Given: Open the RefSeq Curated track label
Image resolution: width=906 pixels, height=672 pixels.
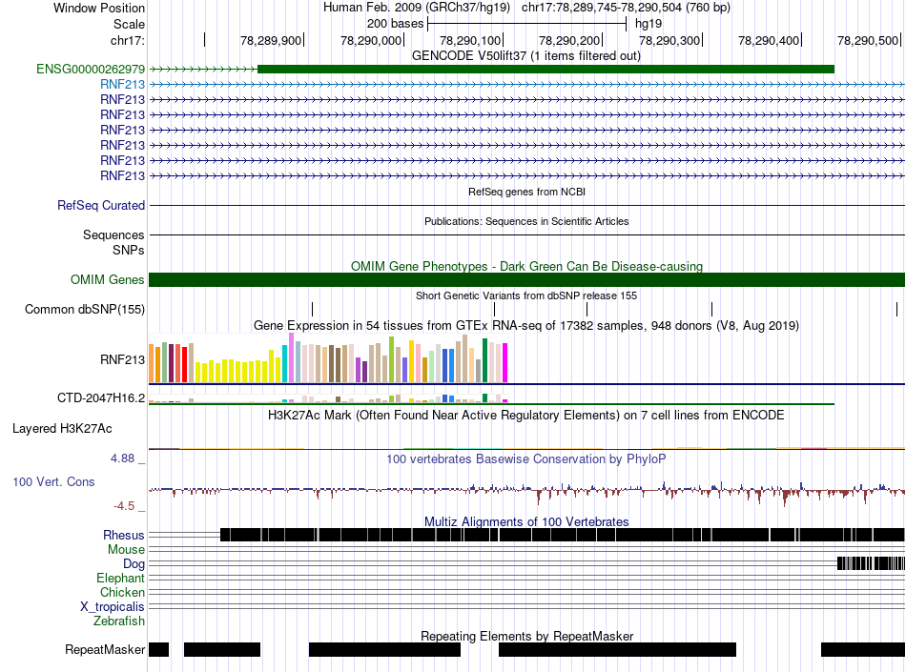Looking at the screenshot, I should pos(100,206).
